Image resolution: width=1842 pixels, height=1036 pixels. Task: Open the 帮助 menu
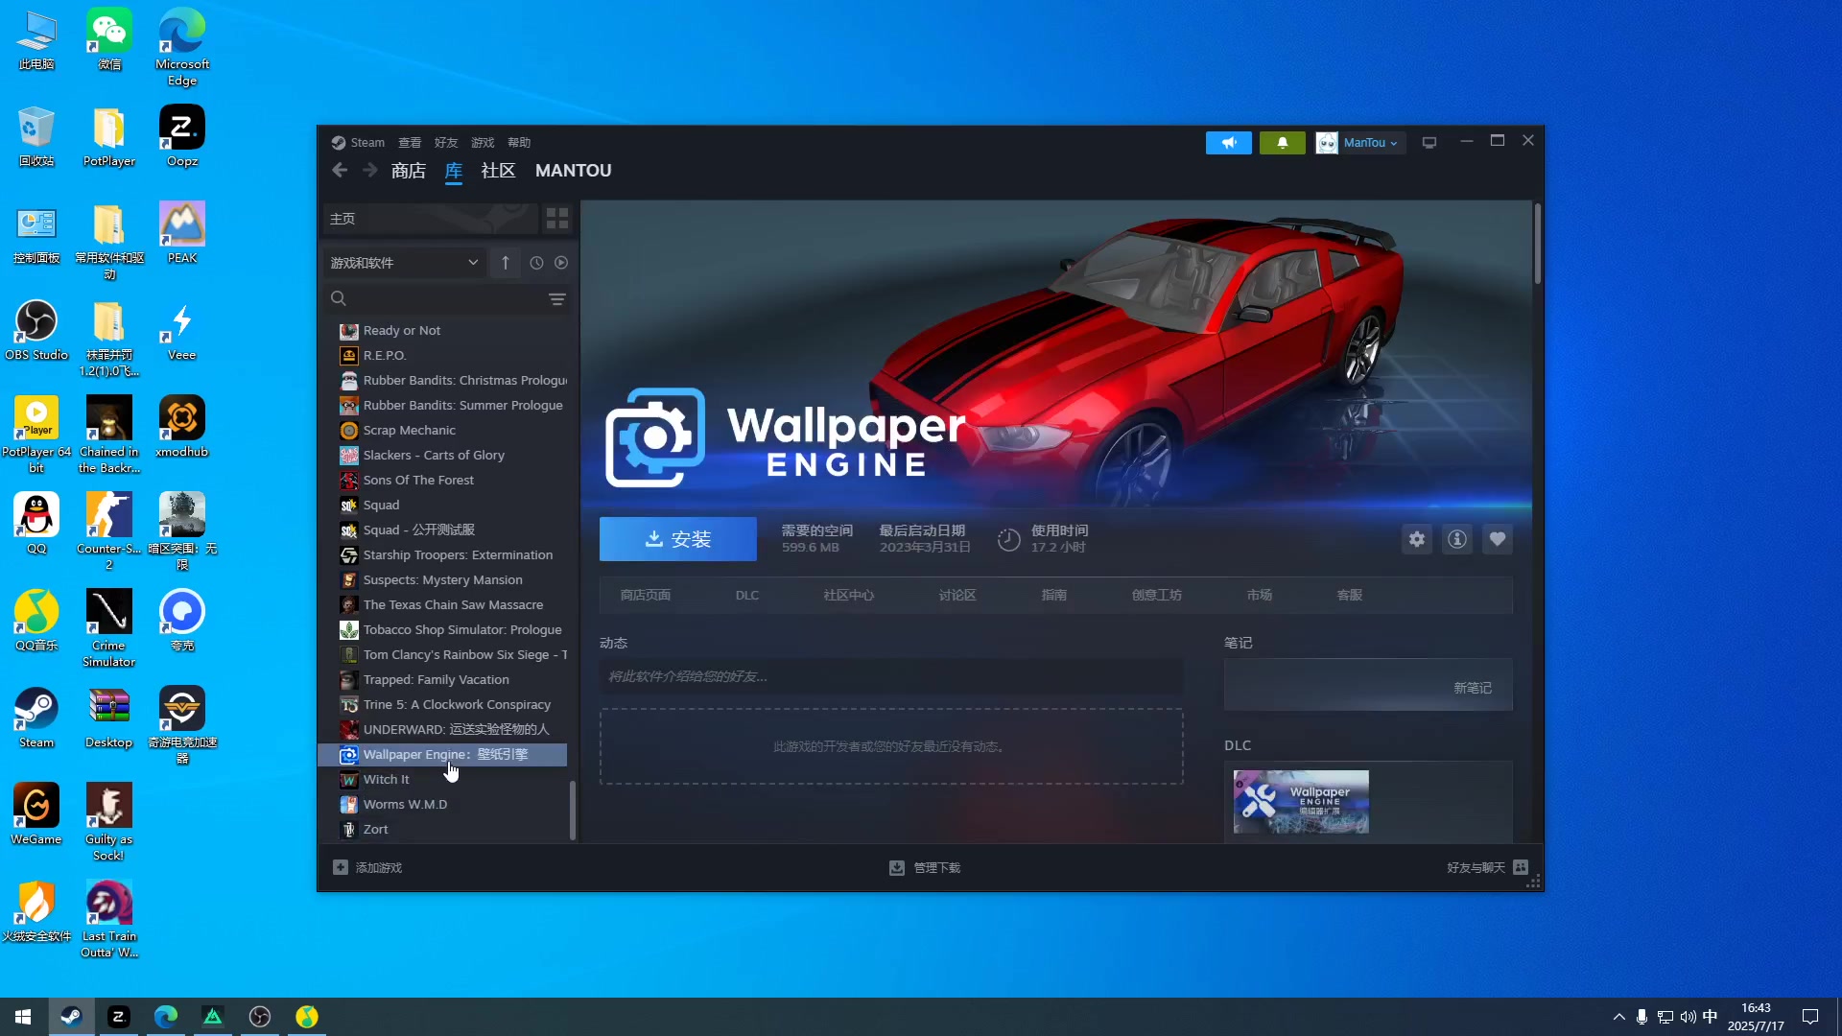click(519, 143)
